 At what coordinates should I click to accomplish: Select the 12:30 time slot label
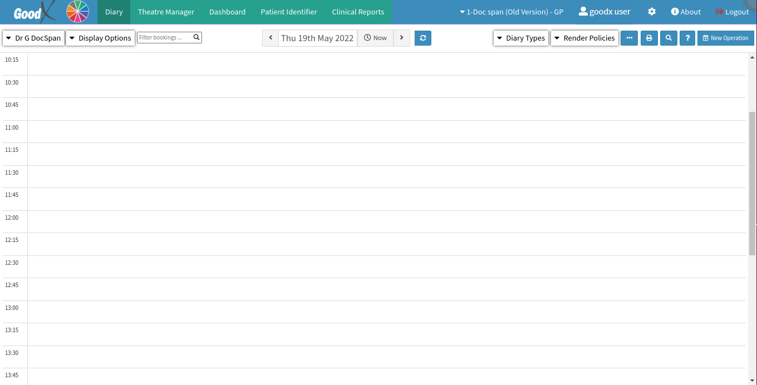tap(12, 263)
